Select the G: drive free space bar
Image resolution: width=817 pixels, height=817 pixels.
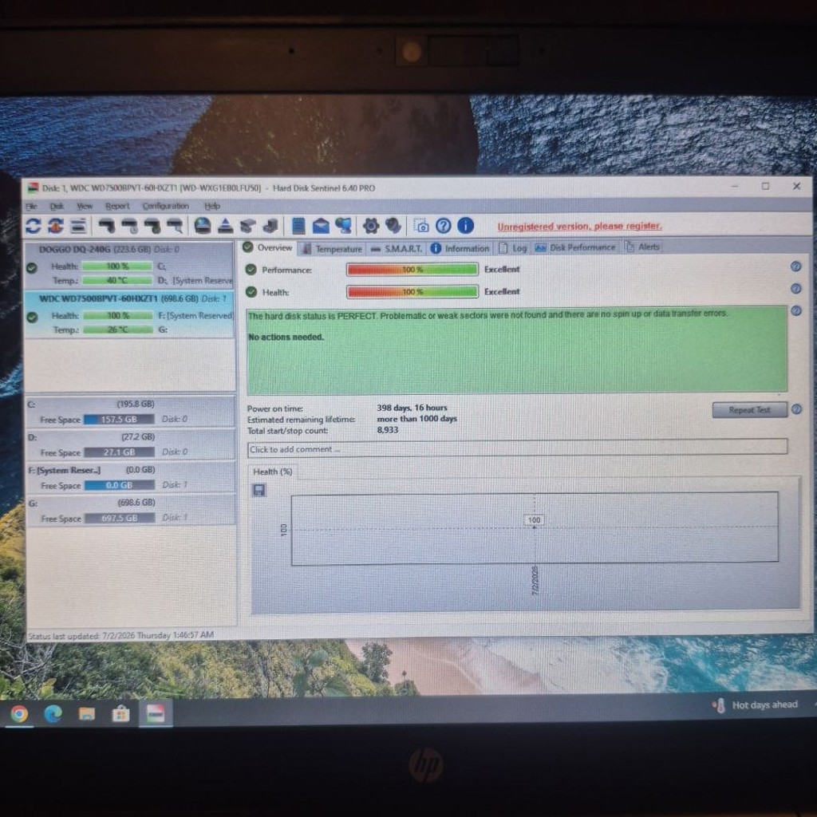[x=120, y=518]
